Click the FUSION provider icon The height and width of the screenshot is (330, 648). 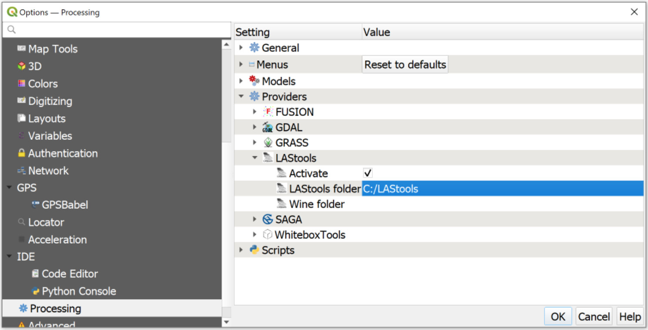click(268, 112)
